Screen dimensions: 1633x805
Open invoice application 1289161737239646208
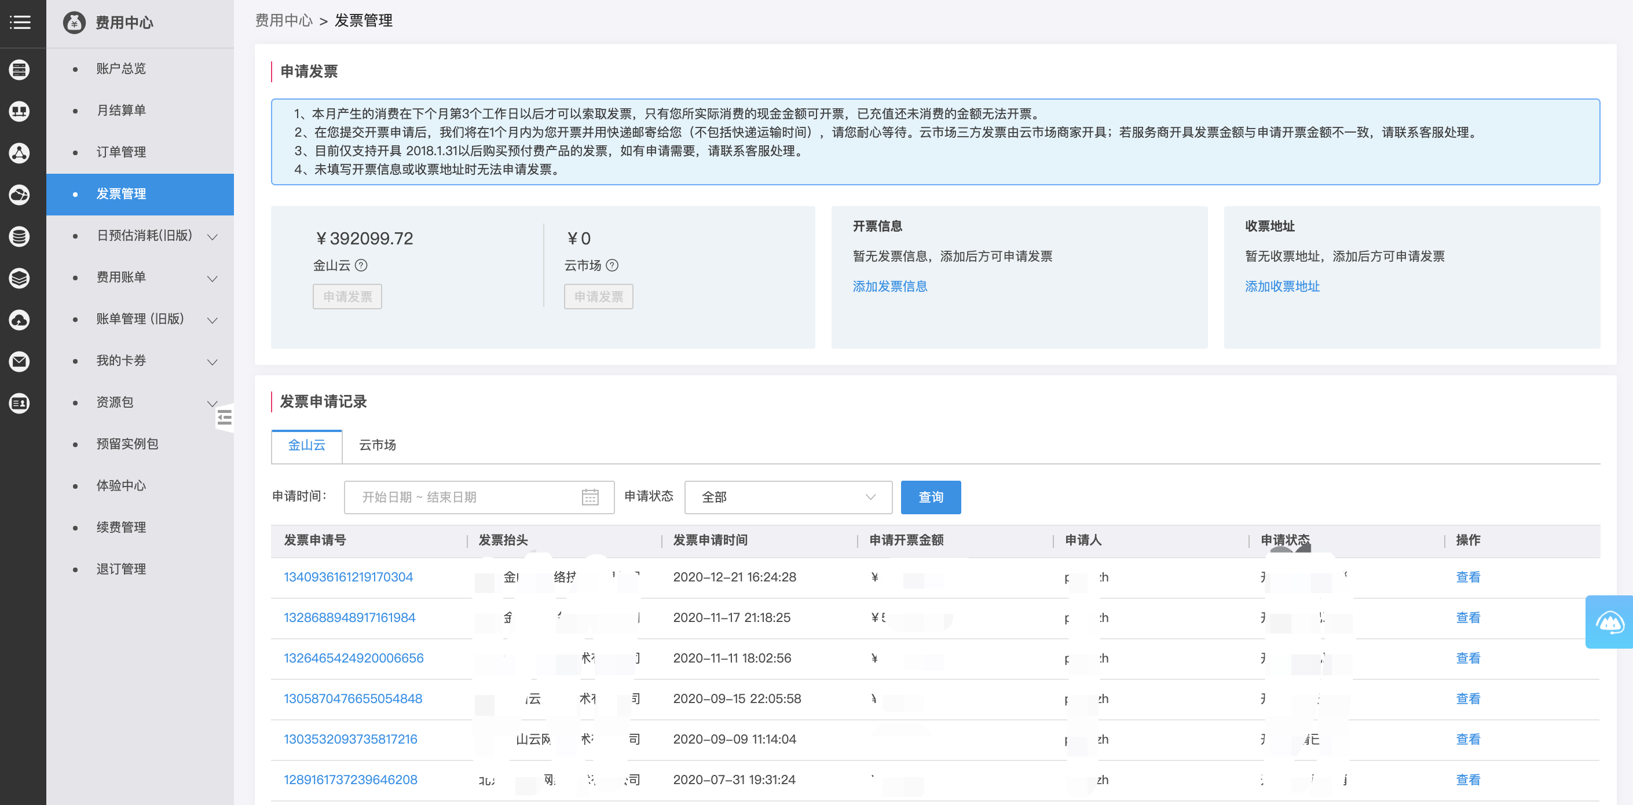click(x=350, y=780)
